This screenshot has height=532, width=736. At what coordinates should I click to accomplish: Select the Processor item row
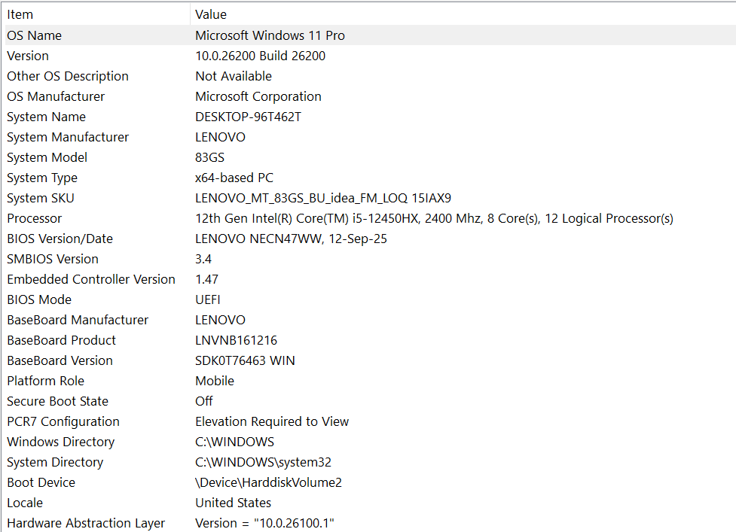371,218
